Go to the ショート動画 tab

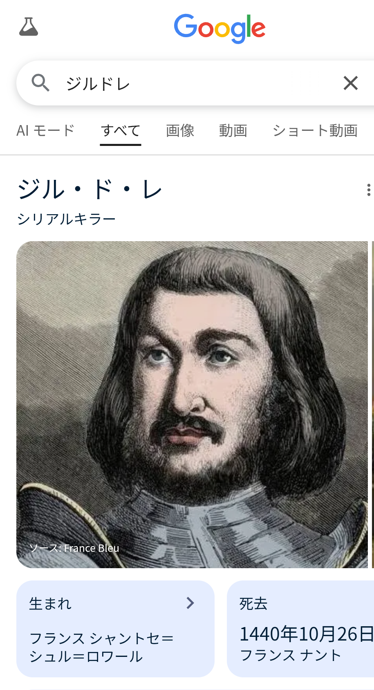pyautogui.click(x=315, y=131)
